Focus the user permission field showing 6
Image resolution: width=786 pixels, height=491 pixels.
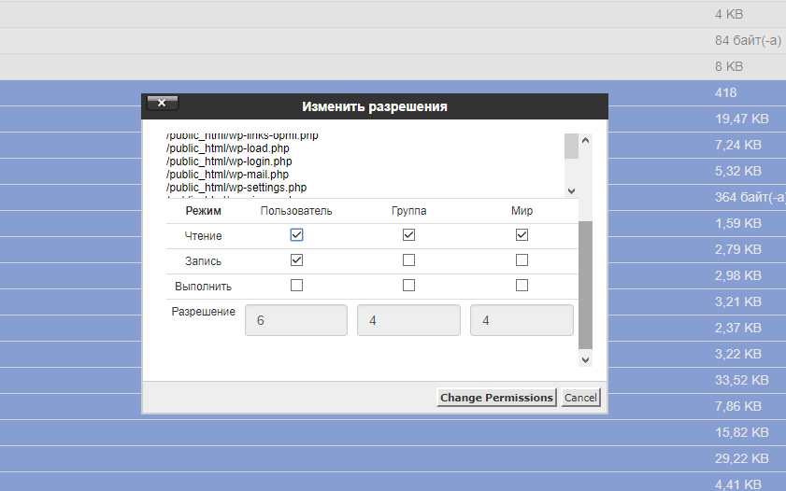point(296,320)
